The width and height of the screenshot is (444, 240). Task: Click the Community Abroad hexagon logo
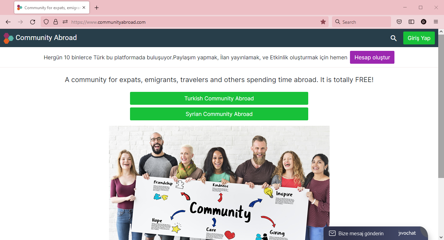pyautogui.click(x=8, y=38)
